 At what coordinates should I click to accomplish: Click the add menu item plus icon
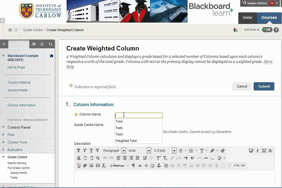click(x=4, y=44)
